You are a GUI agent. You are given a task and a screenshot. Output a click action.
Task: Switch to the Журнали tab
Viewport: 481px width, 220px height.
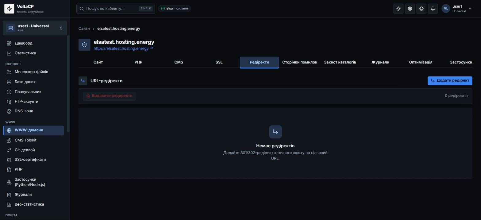(380, 62)
